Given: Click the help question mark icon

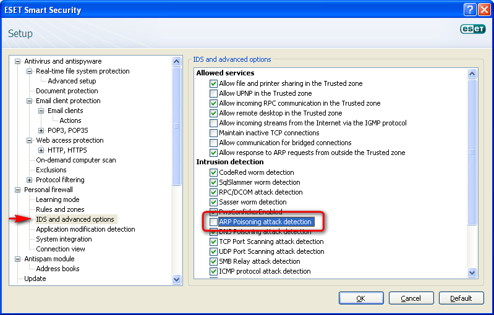Looking at the screenshot, I should pyautogui.click(x=469, y=10).
